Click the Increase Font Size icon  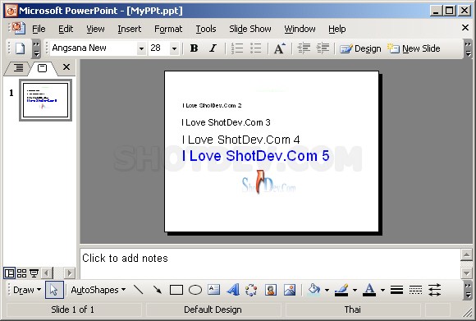pos(280,48)
